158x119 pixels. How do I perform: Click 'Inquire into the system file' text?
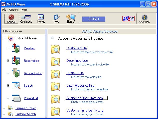point(86,77)
